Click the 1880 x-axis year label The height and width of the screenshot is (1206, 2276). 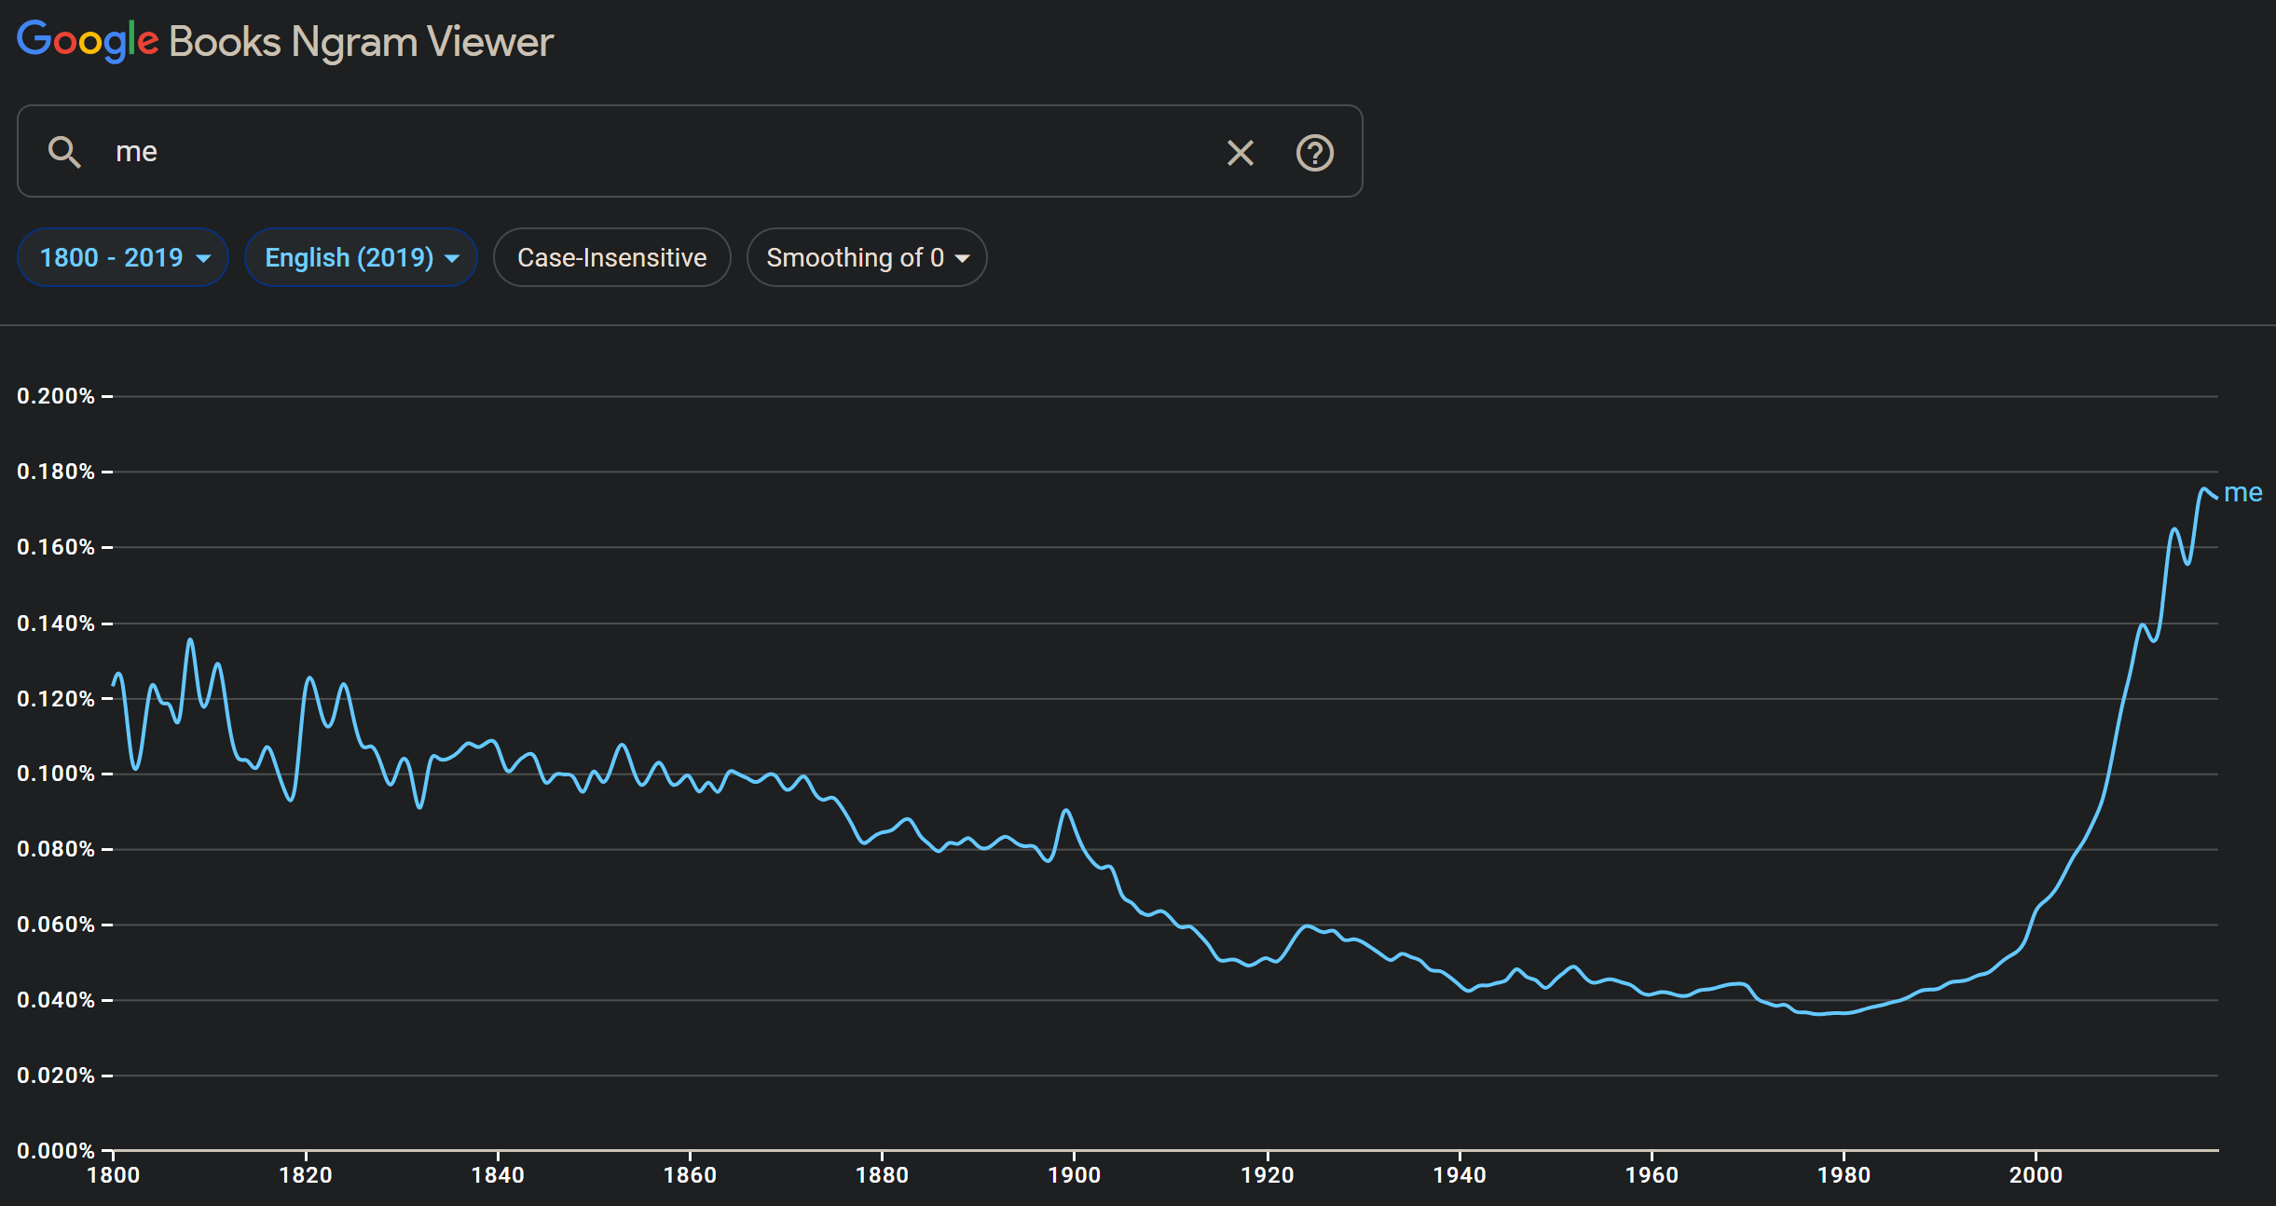[x=882, y=1175]
